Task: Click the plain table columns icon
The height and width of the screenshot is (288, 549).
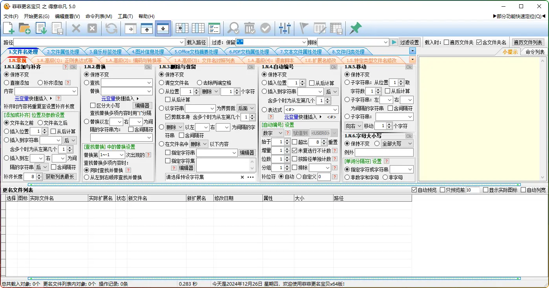Action: 198,28
